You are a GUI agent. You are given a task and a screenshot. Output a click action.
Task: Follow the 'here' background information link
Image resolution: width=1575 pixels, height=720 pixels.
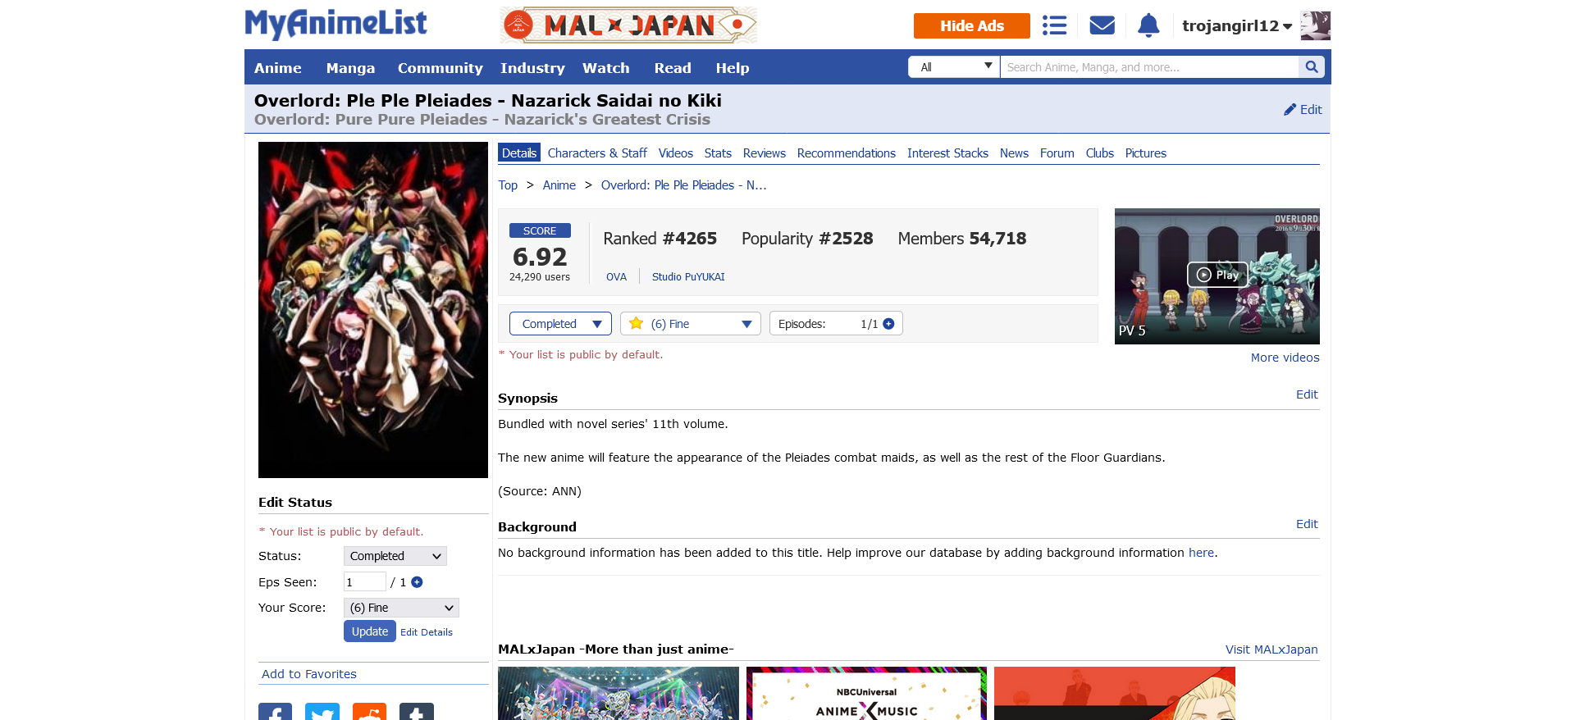click(1201, 553)
